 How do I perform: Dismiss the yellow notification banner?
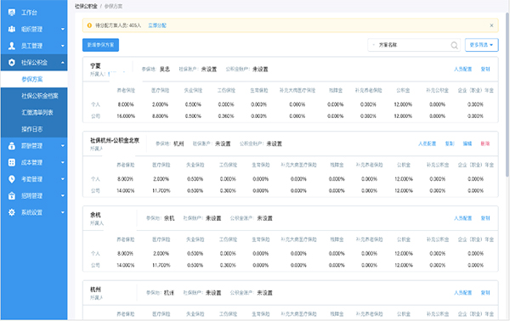click(x=491, y=25)
